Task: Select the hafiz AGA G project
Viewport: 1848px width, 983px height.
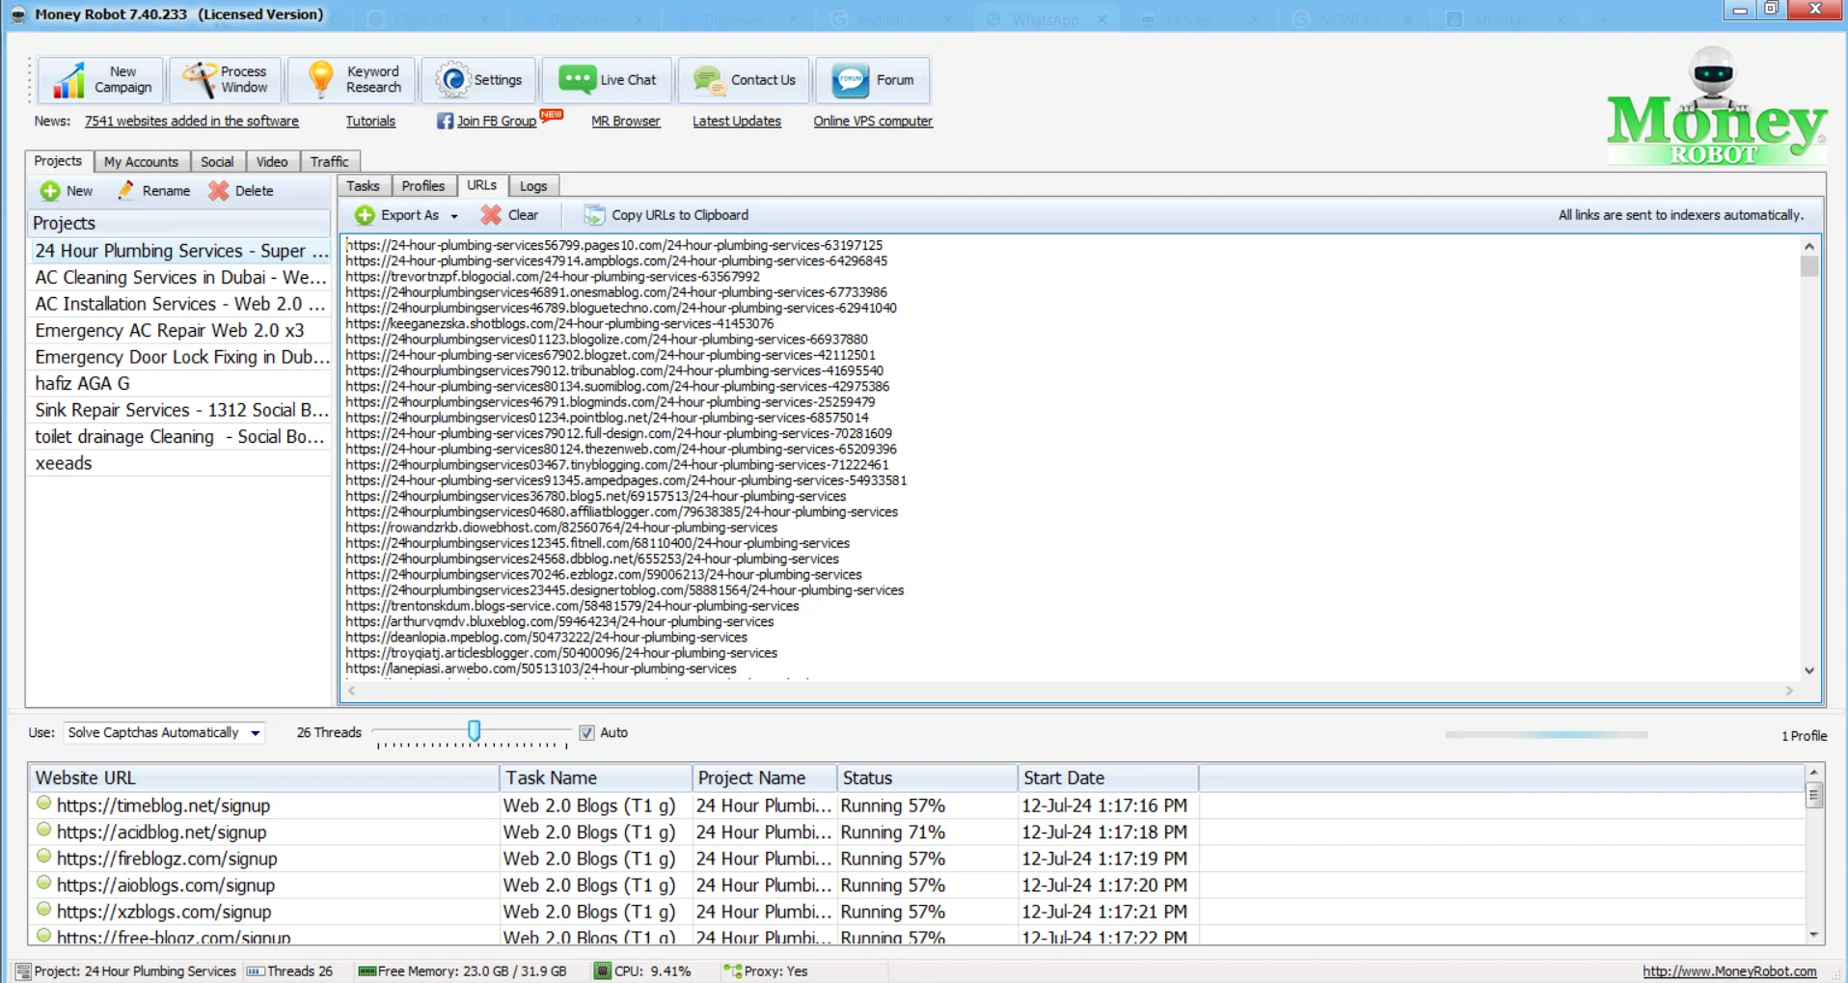Action: 180,383
